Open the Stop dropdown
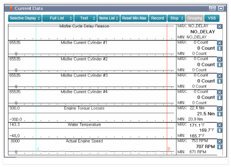Image resolution: width=231 pixels, height=167 pixels. click(177, 18)
